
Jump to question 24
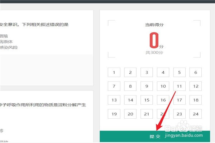[x=196, y=114]
